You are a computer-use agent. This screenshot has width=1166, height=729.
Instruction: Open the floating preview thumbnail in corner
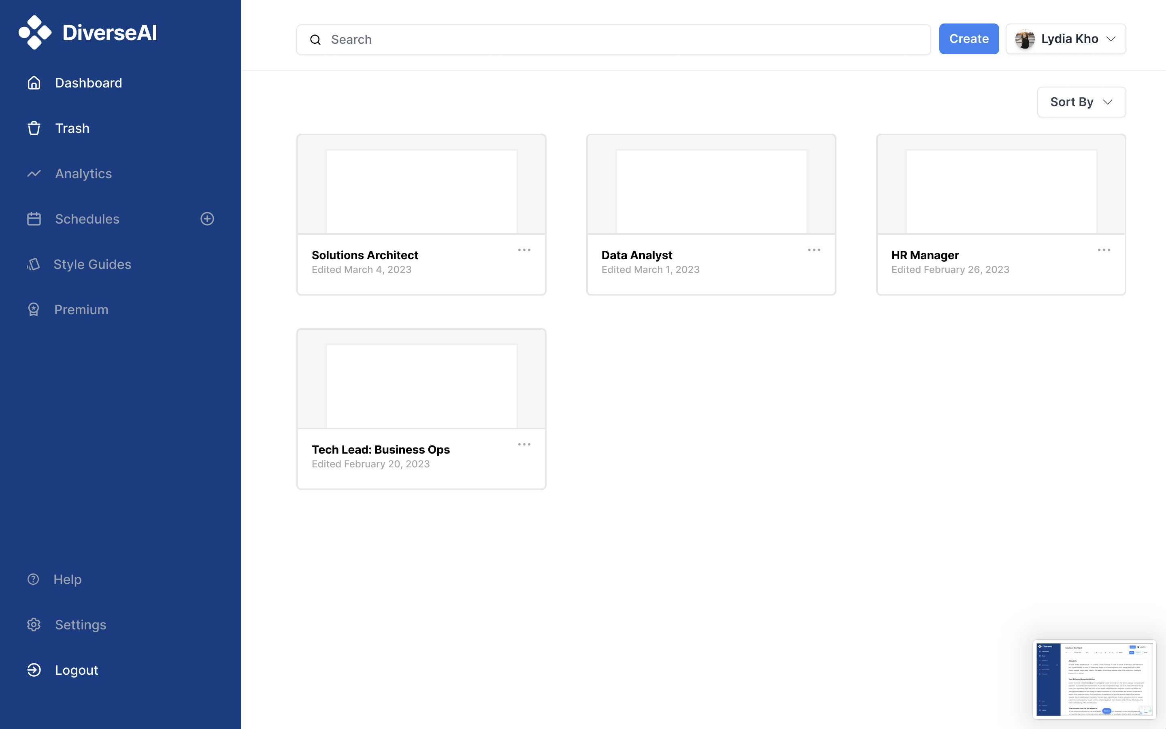click(x=1094, y=679)
